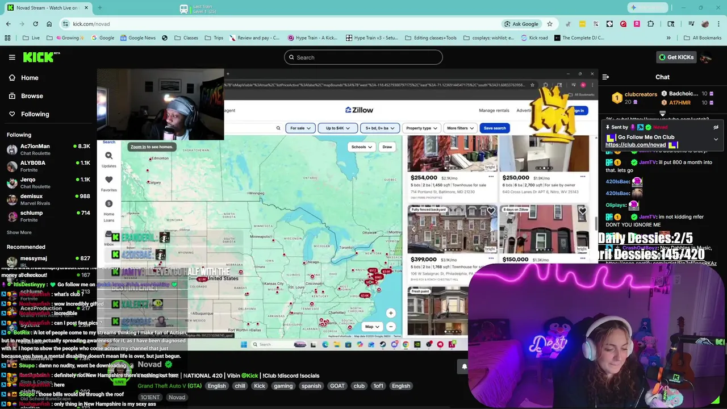Open the Live bookmarks folder

[x=31, y=38]
